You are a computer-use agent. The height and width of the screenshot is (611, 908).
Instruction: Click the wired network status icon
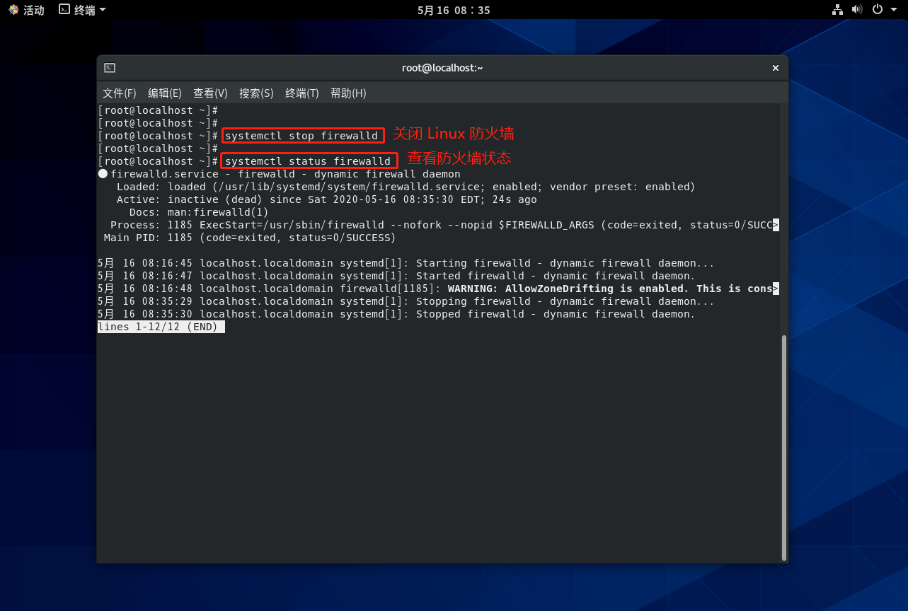tap(838, 10)
